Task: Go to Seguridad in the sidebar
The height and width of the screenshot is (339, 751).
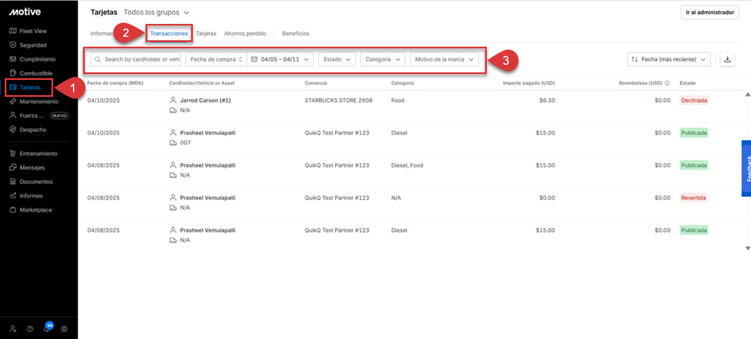Action: [33, 45]
